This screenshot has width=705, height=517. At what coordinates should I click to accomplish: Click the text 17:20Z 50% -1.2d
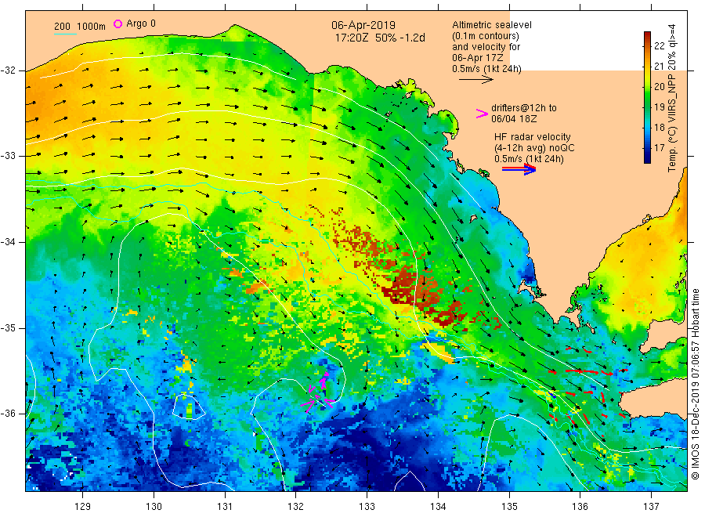point(380,38)
